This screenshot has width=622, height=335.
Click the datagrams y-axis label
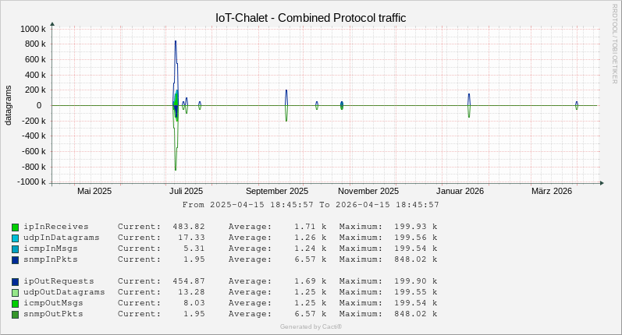(9, 106)
